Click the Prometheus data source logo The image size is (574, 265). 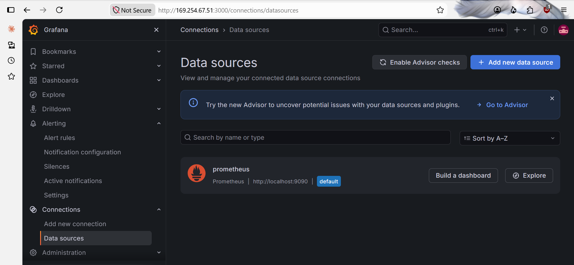click(x=197, y=173)
